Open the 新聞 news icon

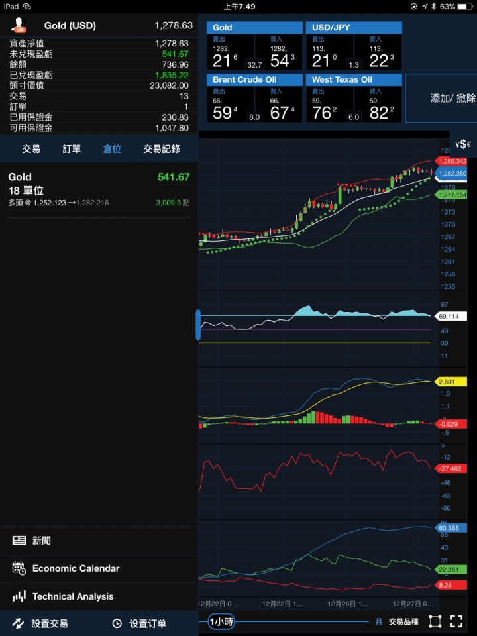coord(19,541)
